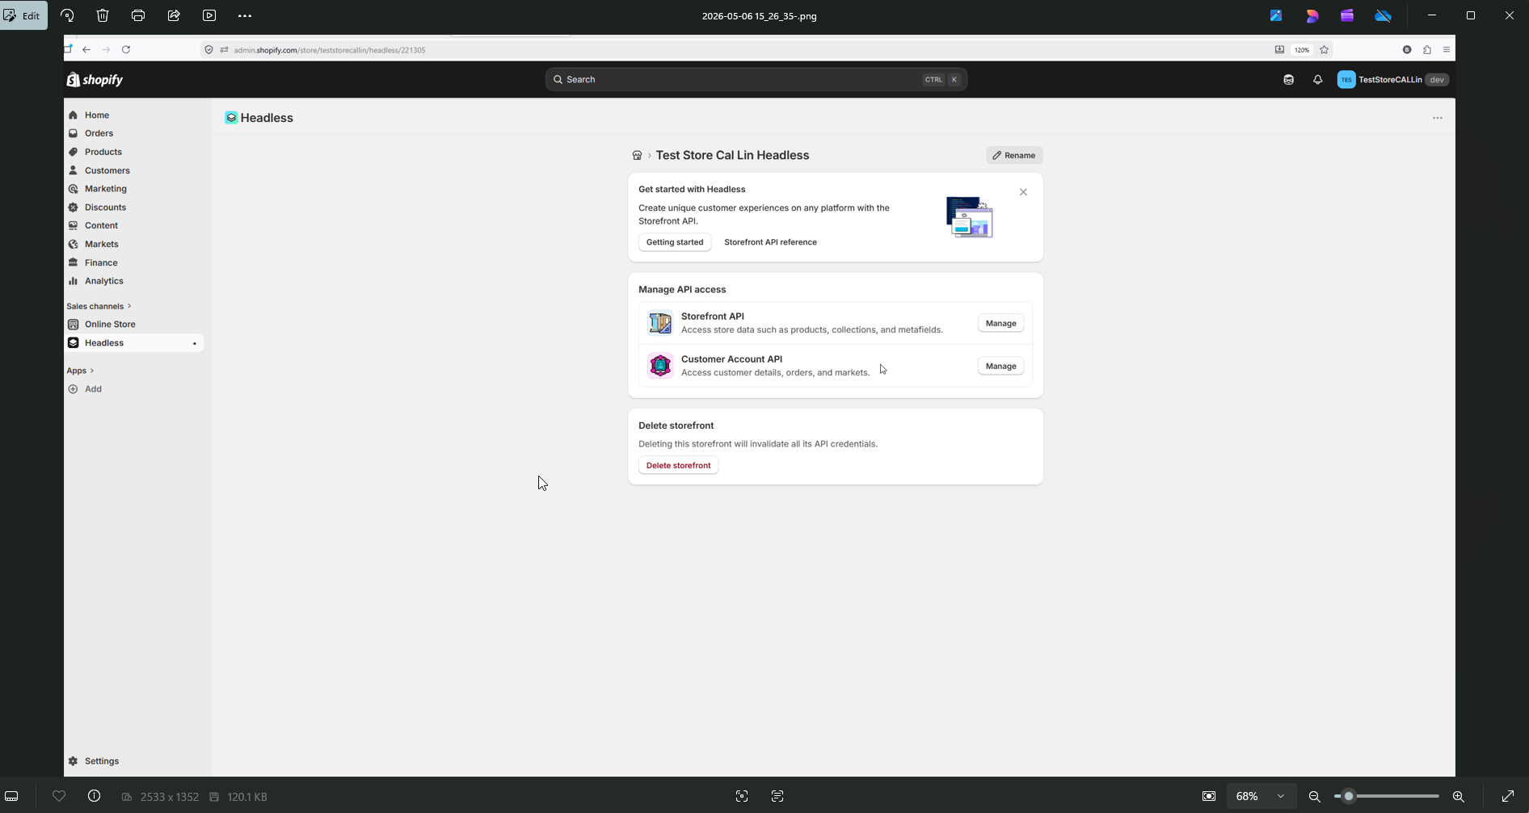Screen dimensions: 1529x813
Task: Click the Rename button
Action: point(1014,155)
